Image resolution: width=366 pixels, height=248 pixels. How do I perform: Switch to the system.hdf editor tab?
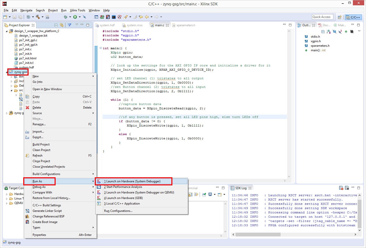[105, 25]
